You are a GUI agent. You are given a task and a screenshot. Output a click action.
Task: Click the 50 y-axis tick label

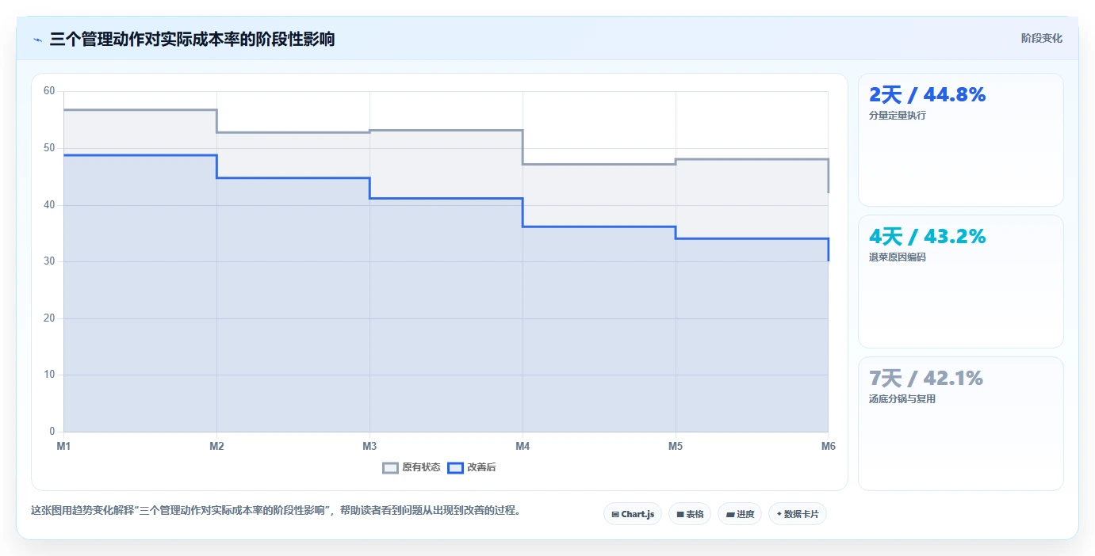tap(49, 148)
